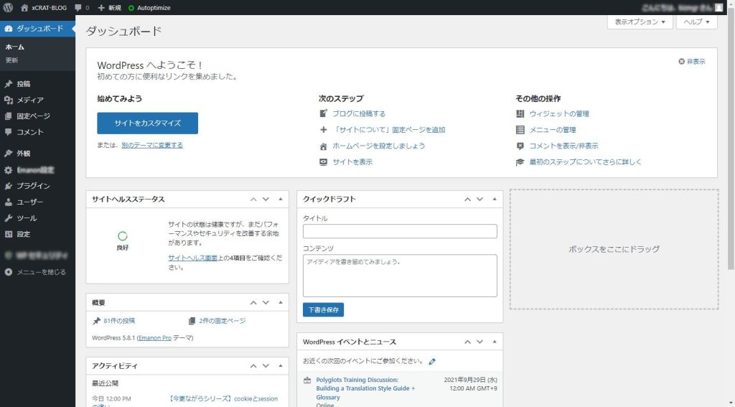Click the graduation cap icon for 最初のステップ
This screenshot has width=735, height=407.
coord(520,162)
